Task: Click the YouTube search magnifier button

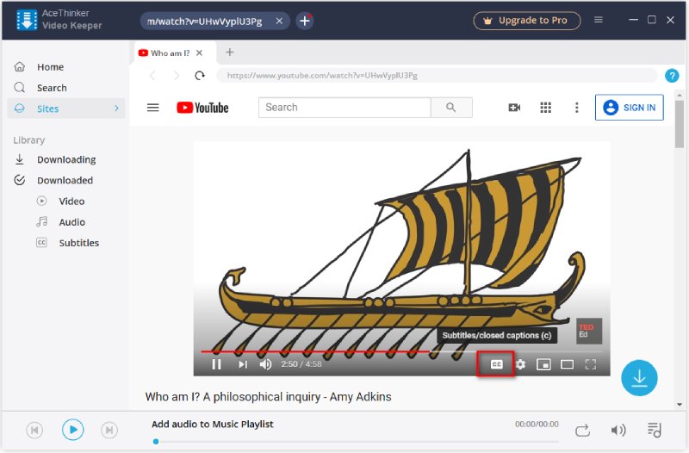Action: (451, 107)
